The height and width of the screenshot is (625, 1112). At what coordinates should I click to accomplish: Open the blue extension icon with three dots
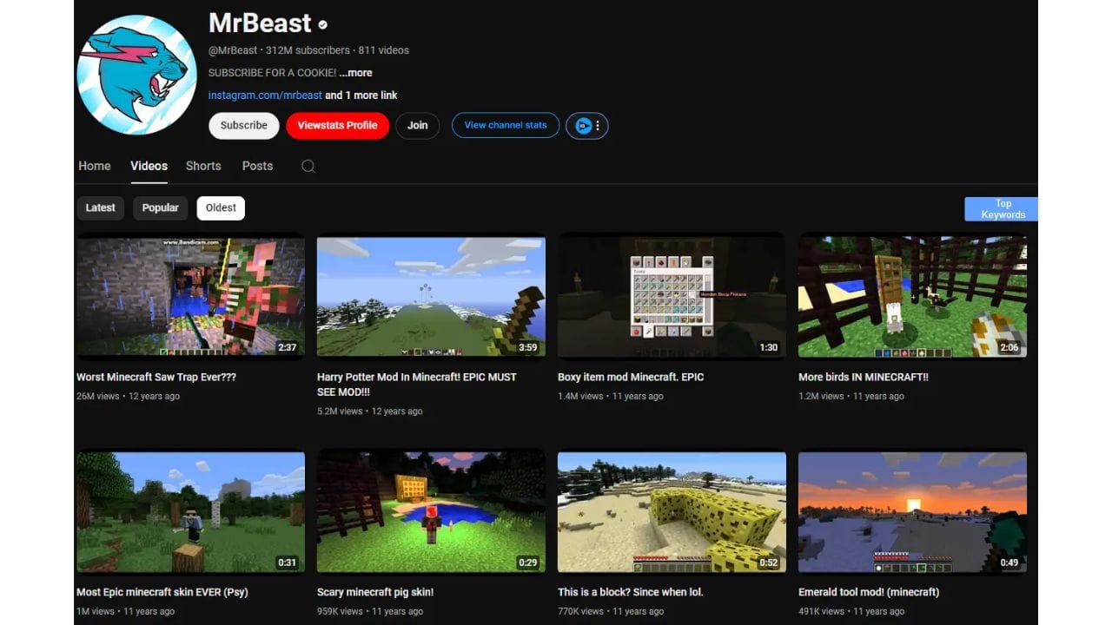pos(587,126)
